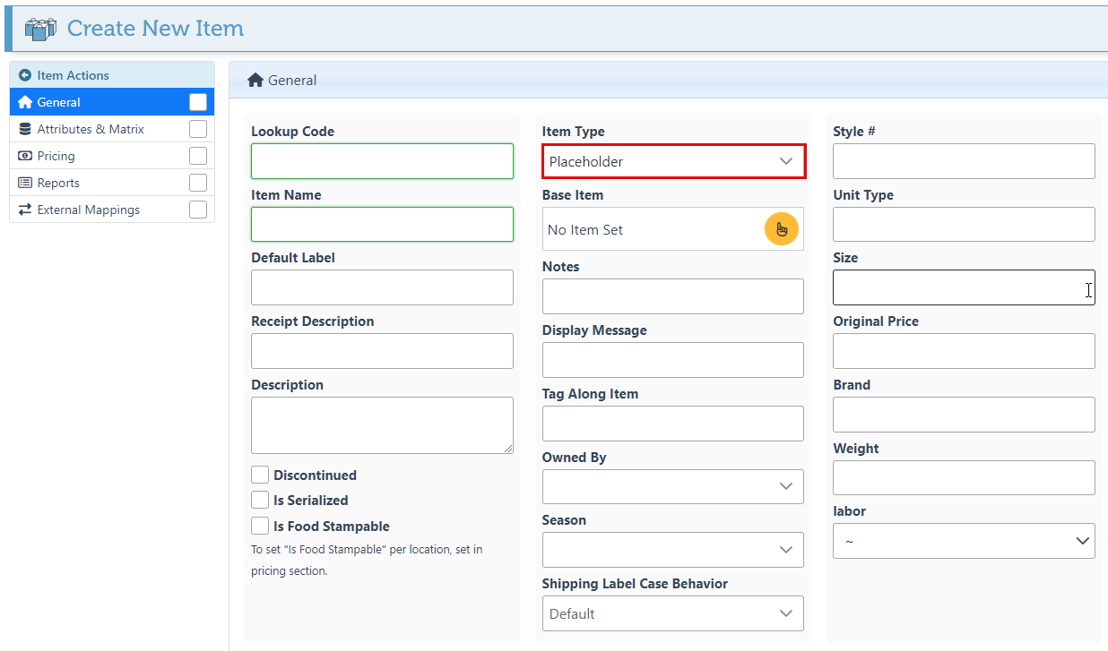
Task: Click the Reports list icon
Action: 25,183
